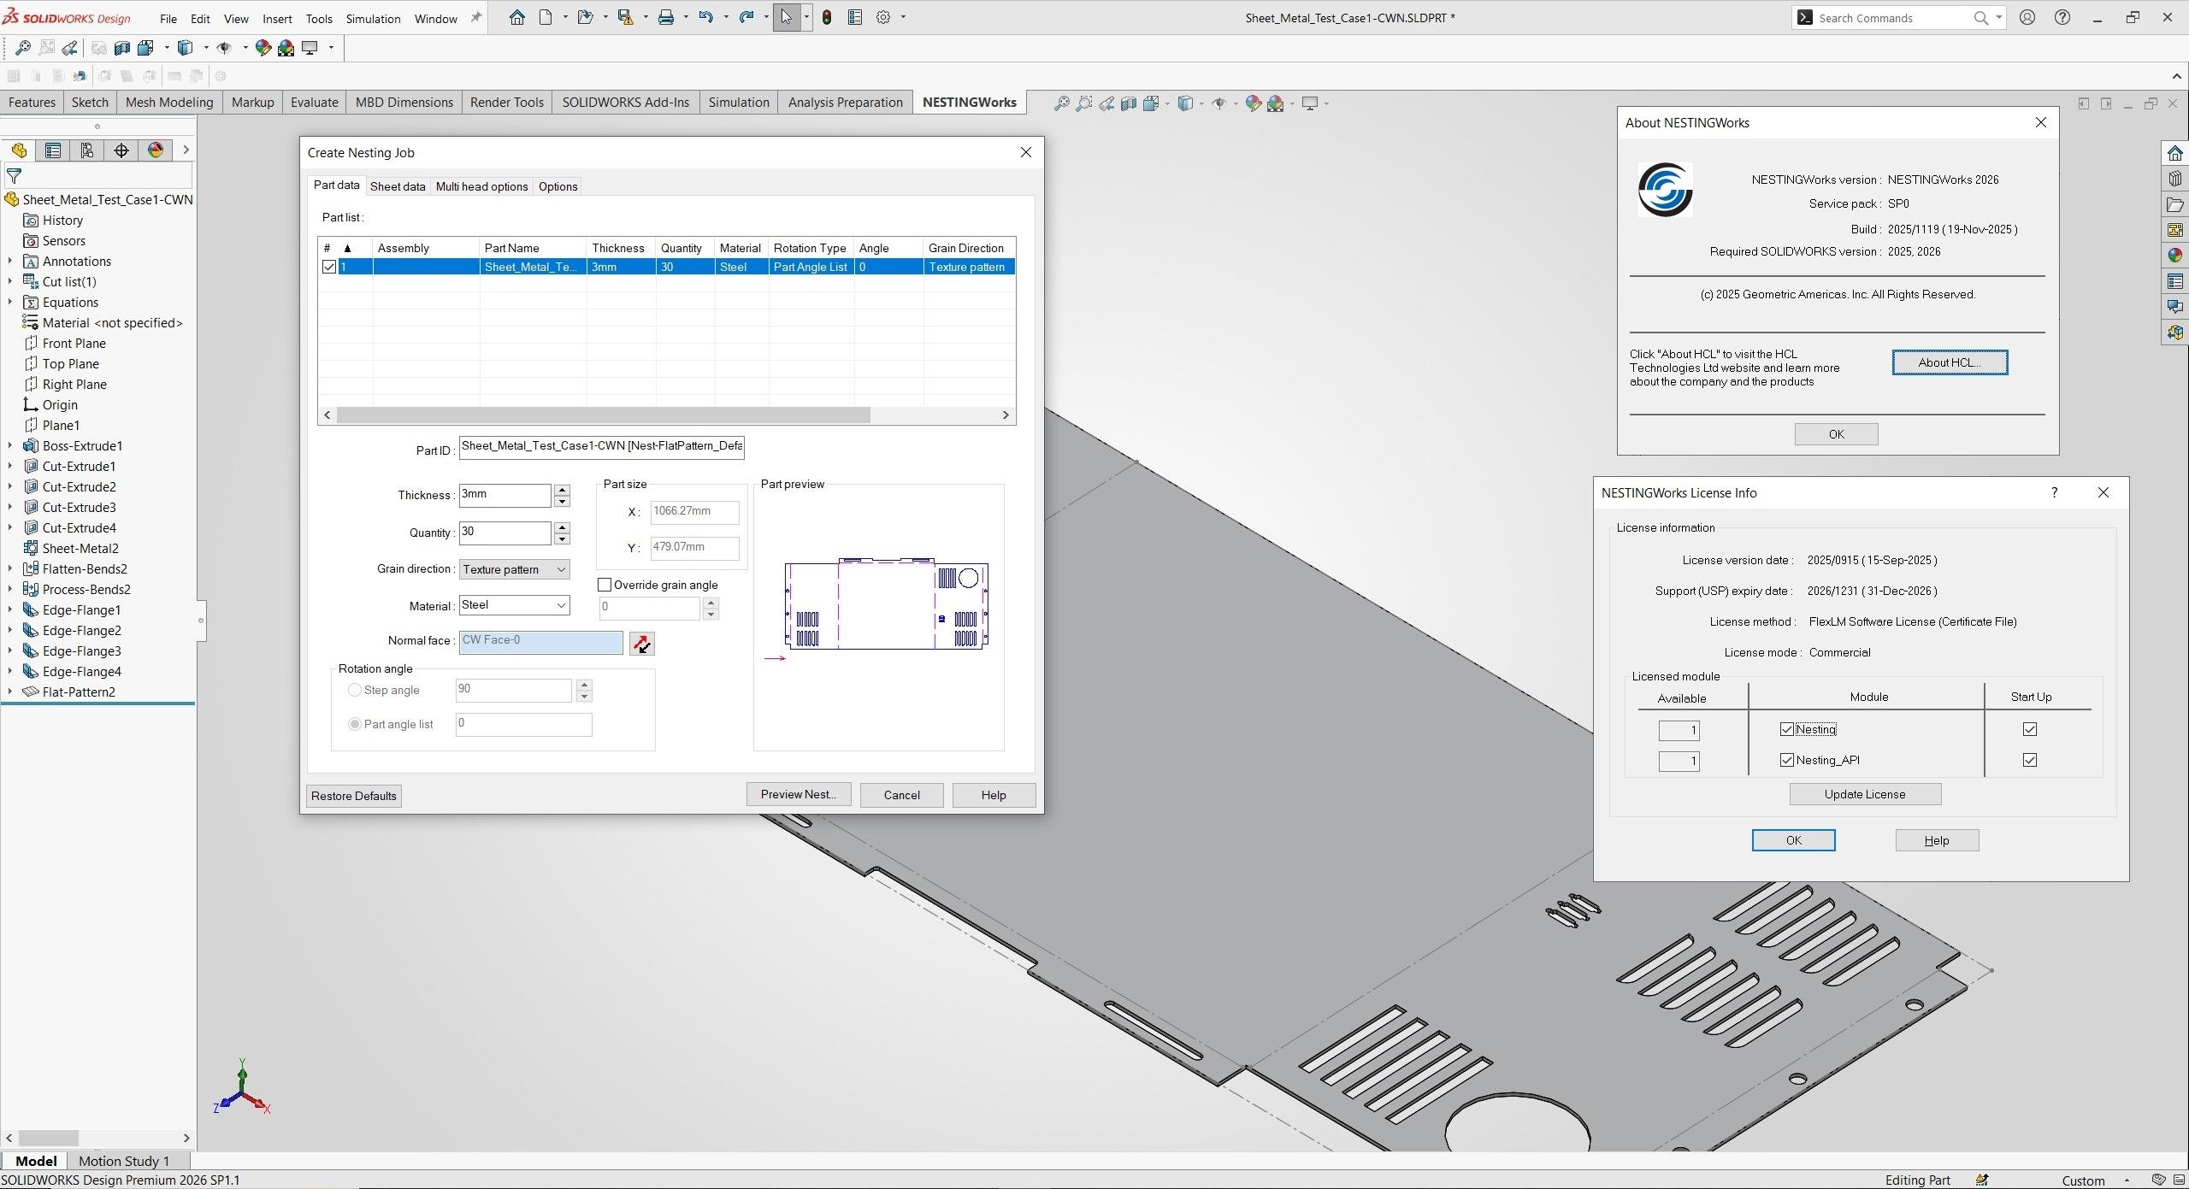This screenshot has height=1189, width=2189.
Task: Uncheck the Nesting_API module checkbox
Action: (x=1787, y=761)
